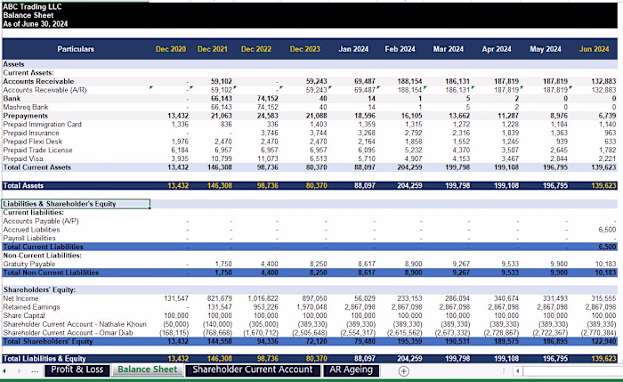Select the 'Total Current Assets' label

coord(37,167)
